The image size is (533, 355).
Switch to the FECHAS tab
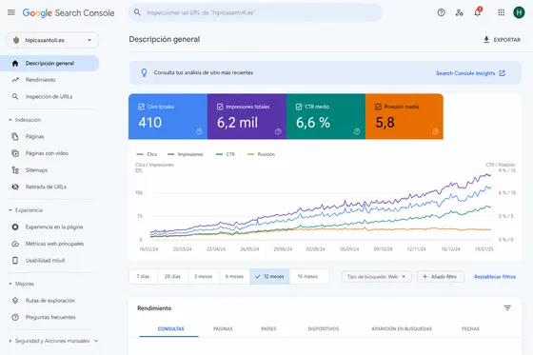click(x=470, y=328)
